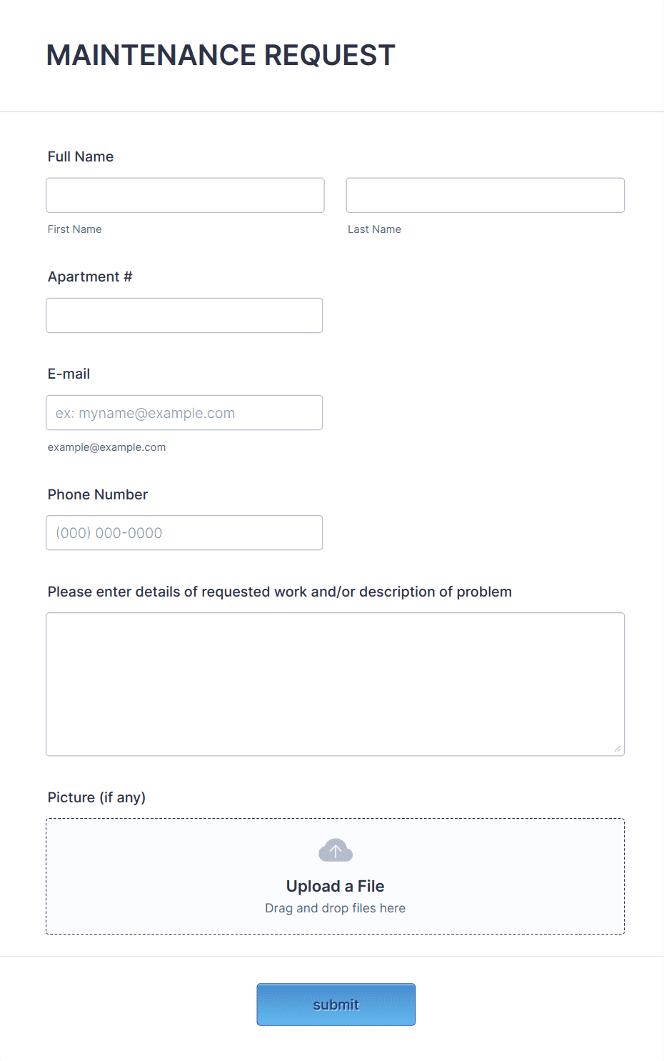Screen dimensions: 664x1061
Task: Focus the Phone Number input box
Action: 184,533
